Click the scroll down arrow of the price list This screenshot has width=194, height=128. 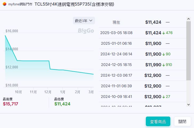click(188, 104)
